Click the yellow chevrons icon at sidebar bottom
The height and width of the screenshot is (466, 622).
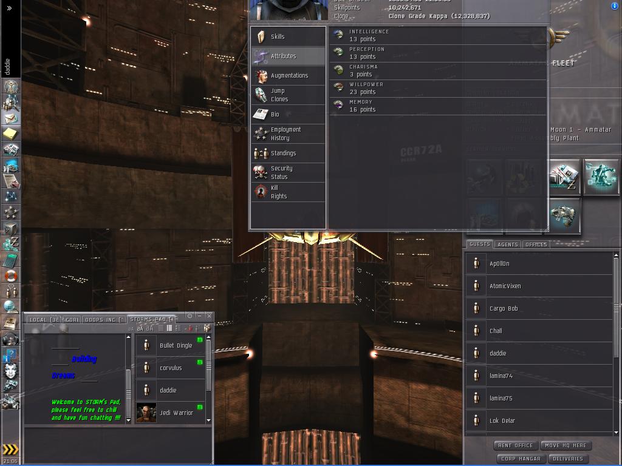(10, 450)
